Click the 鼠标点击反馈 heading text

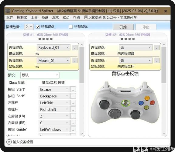pyautogui.click(x=125, y=74)
